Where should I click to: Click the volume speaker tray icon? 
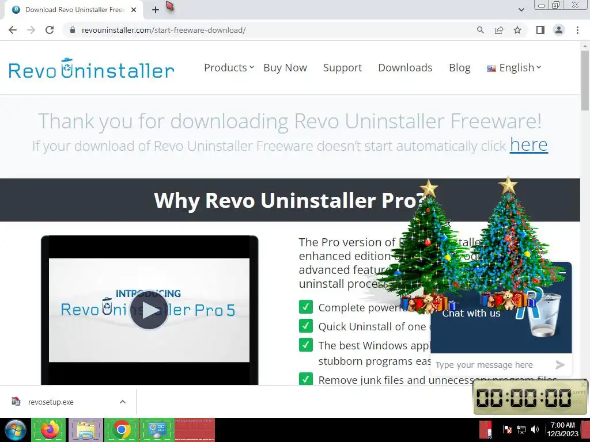[x=535, y=429]
